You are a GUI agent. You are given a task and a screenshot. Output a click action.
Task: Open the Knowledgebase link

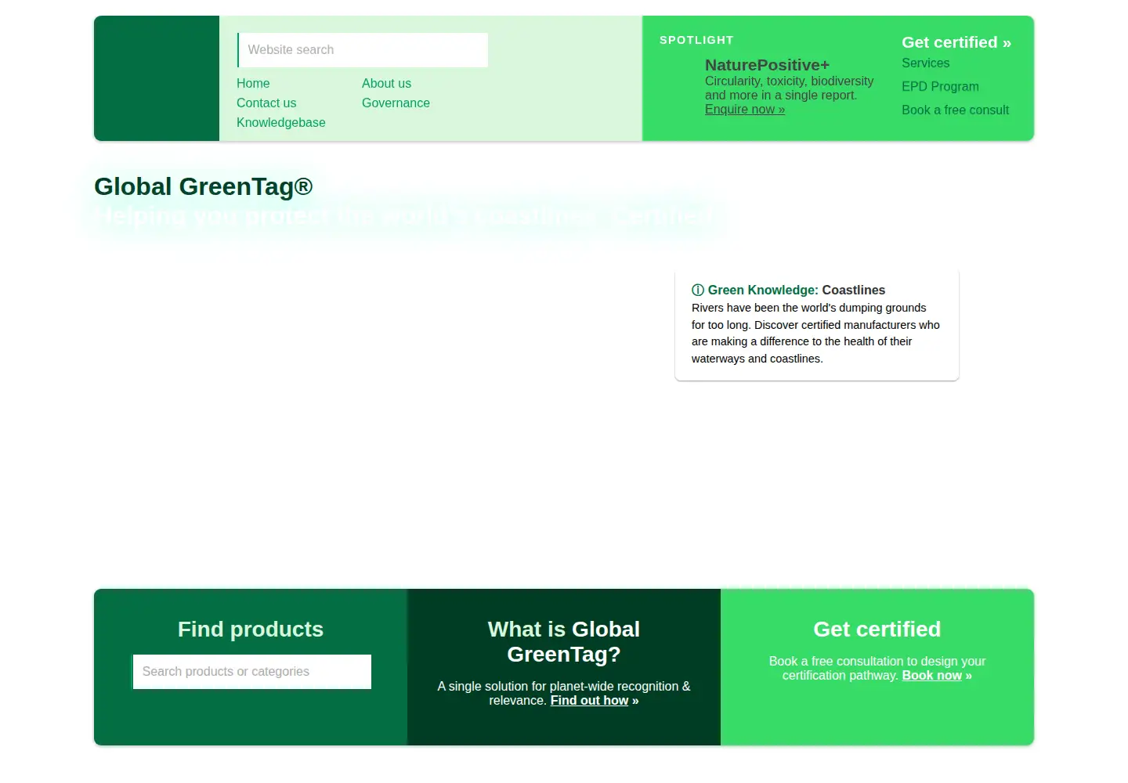(280, 122)
